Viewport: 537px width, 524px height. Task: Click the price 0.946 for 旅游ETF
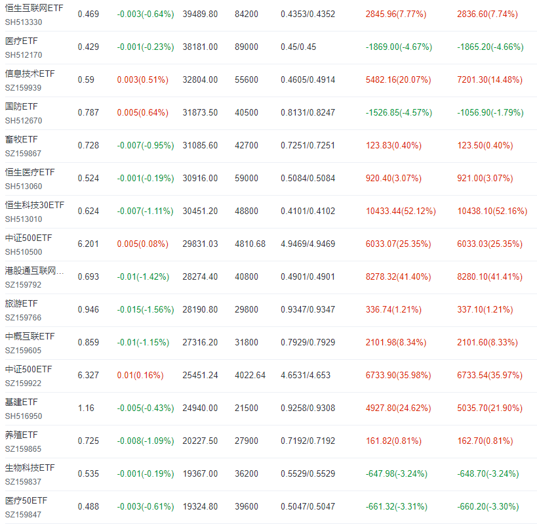(x=89, y=310)
